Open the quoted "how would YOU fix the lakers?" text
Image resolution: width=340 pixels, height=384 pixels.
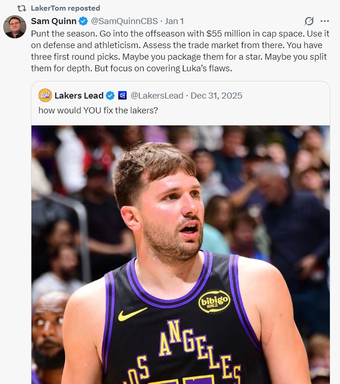point(98,111)
